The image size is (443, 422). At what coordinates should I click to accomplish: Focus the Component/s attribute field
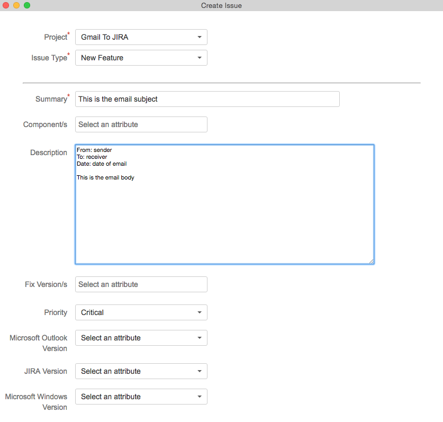point(141,124)
